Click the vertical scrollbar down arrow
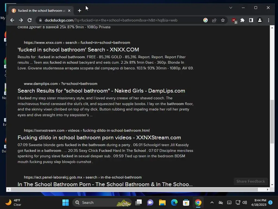The image size is (278, 209). coord(272,185)
